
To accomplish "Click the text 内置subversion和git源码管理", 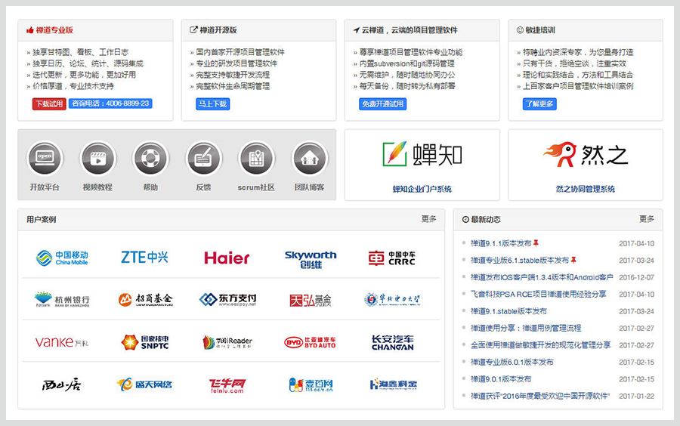I will (406, 63).
